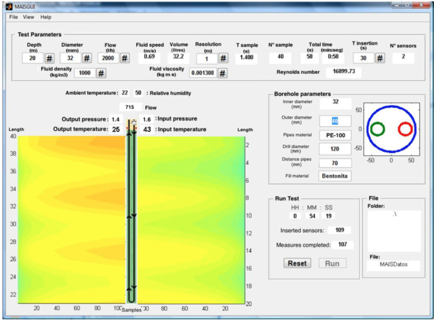Click the # button next to Resolution

[x=223, y=59]
